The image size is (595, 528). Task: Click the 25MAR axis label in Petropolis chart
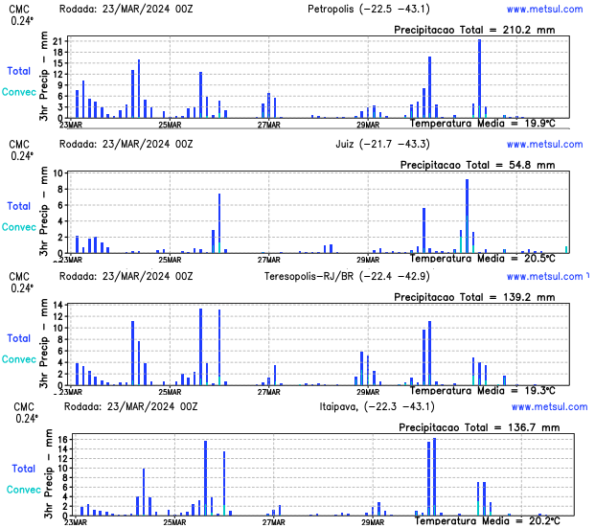pyautogui.click(x=169, y=125)
